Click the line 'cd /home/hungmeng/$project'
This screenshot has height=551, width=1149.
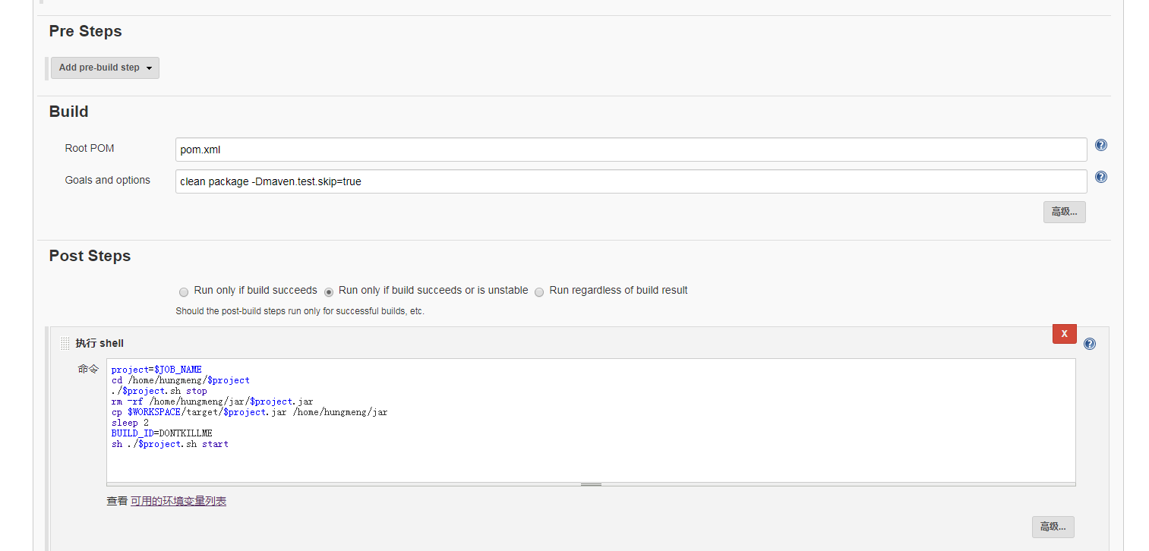click(x=180, y=381)
